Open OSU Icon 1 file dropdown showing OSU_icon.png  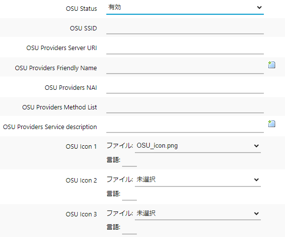[198, 146]
